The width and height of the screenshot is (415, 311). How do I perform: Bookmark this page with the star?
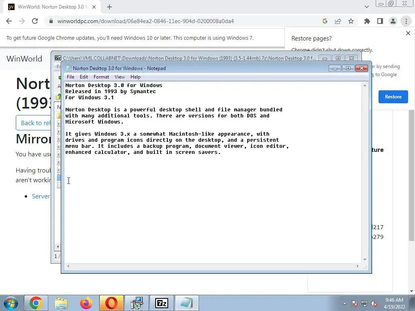[x=351, y=21]
